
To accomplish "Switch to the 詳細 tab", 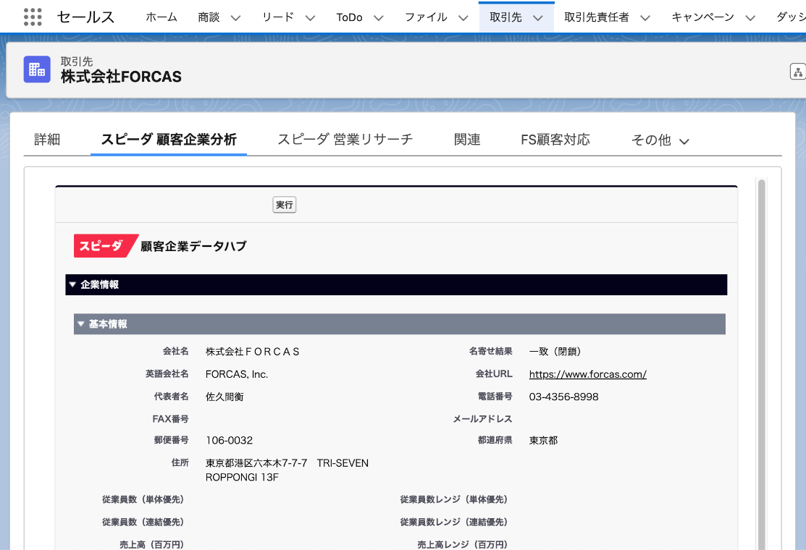I will (x=47, y=140).
